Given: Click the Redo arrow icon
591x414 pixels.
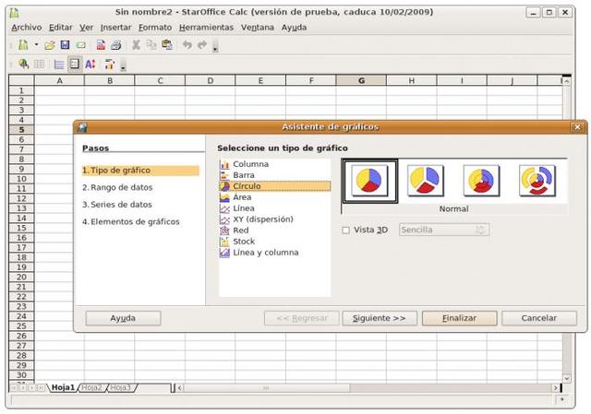Looking at the screenshot, I should tap(202, 45).
